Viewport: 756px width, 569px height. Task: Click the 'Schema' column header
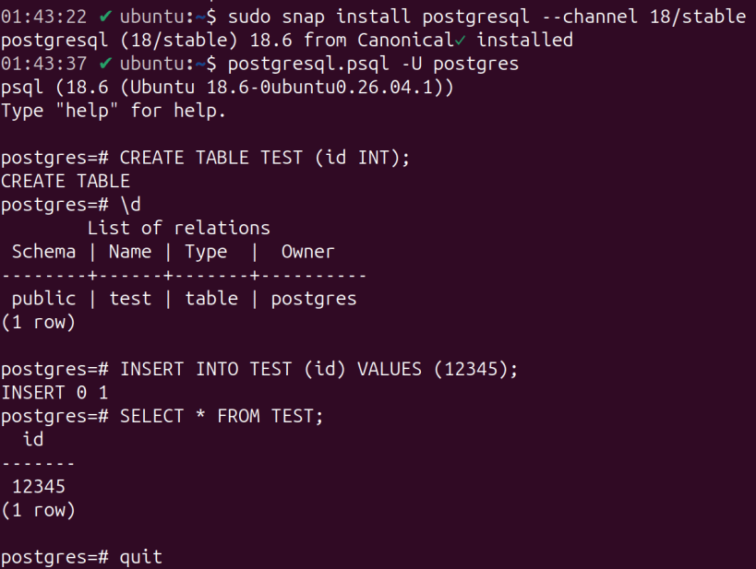click(44, 252)
